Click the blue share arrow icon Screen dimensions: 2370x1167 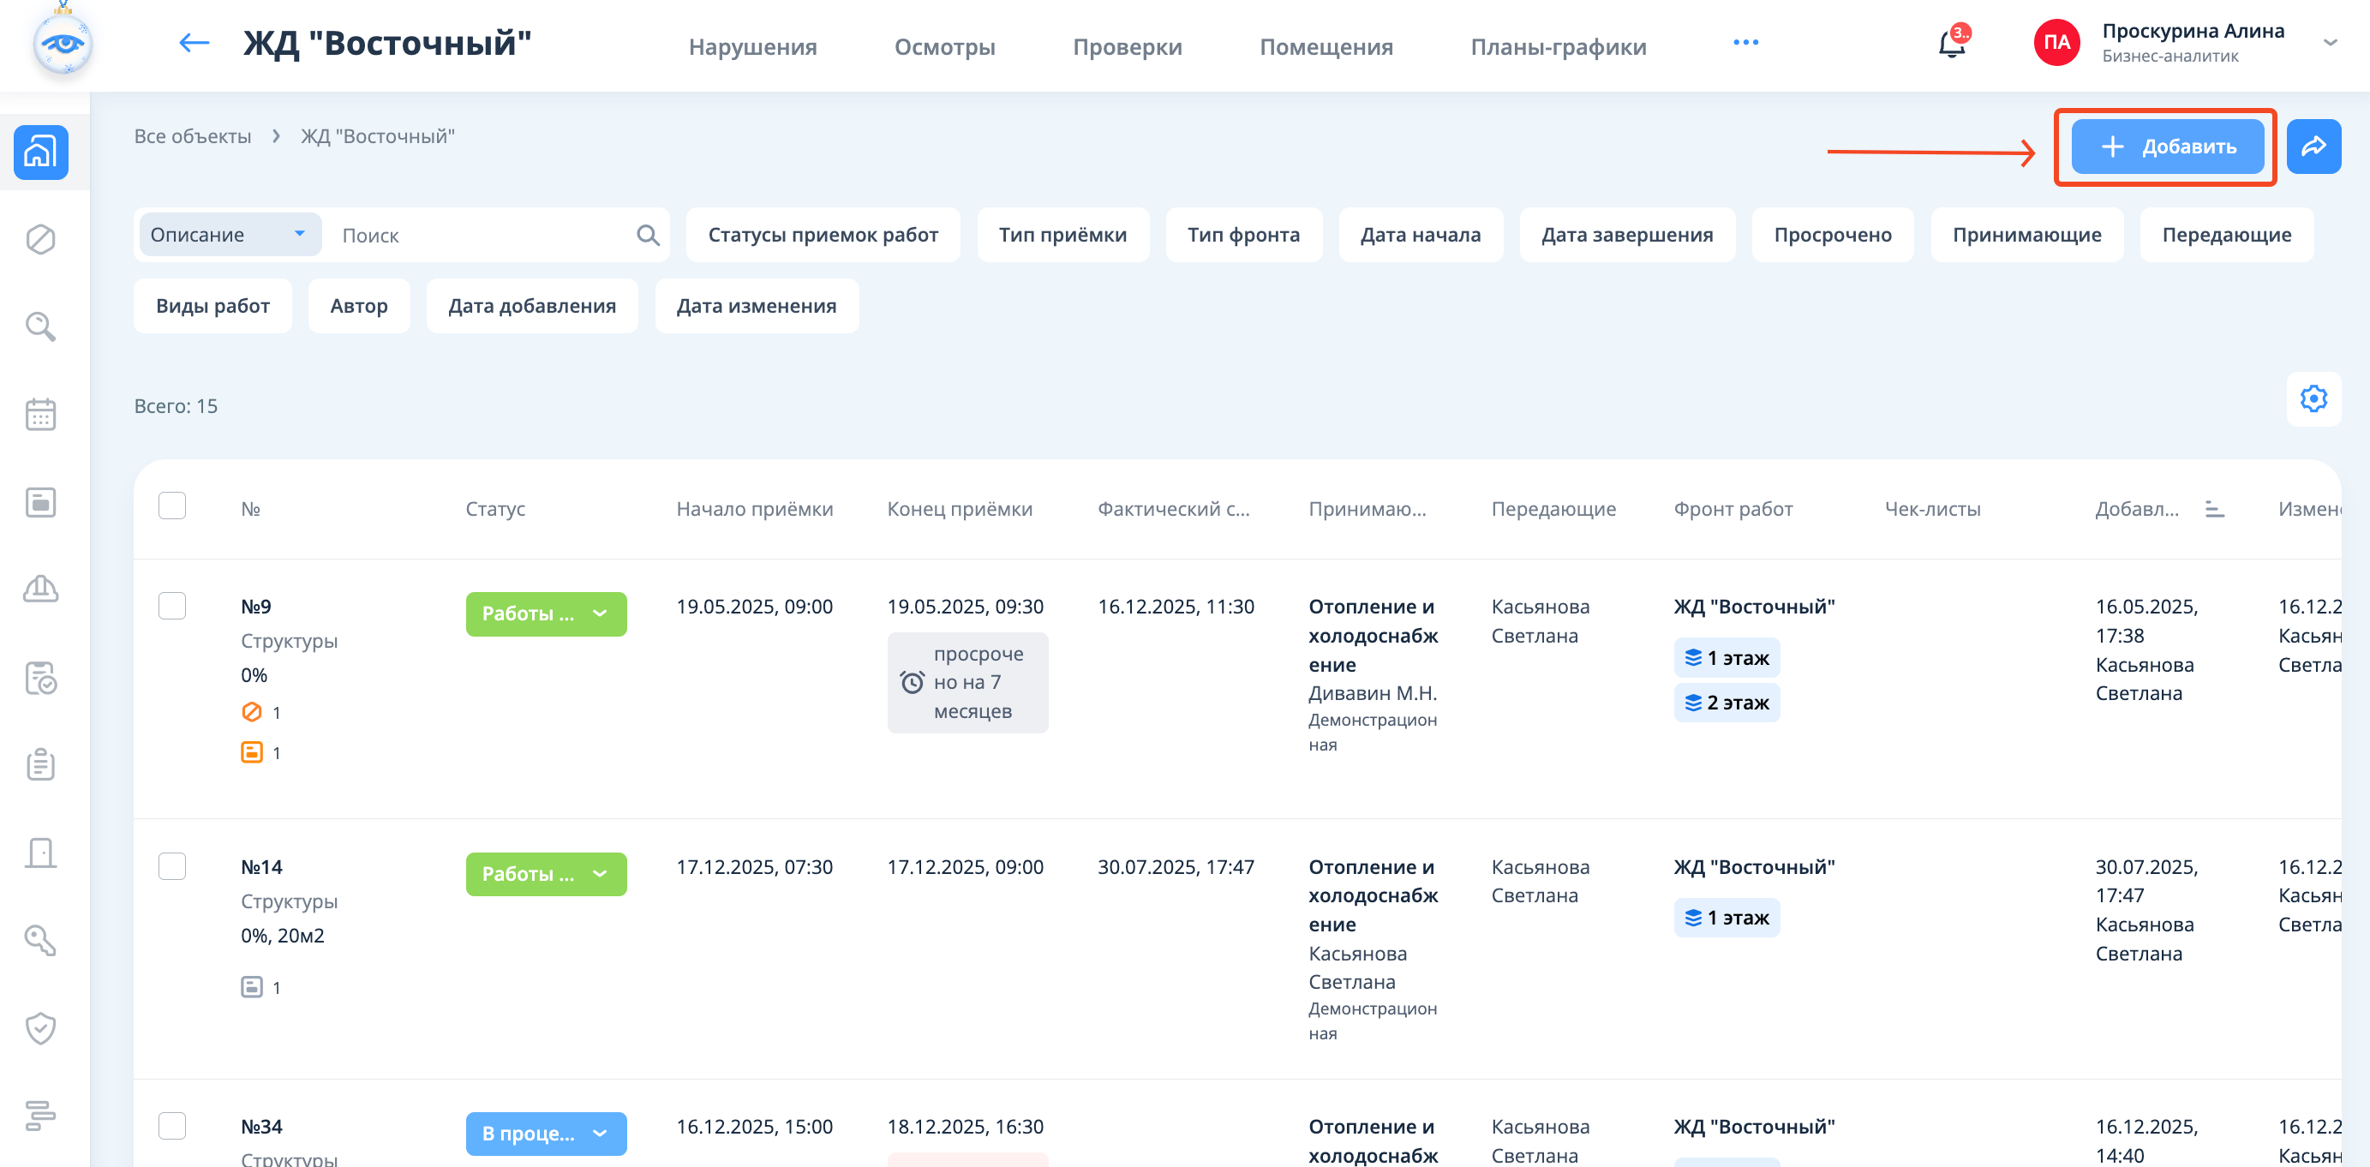2313,147
